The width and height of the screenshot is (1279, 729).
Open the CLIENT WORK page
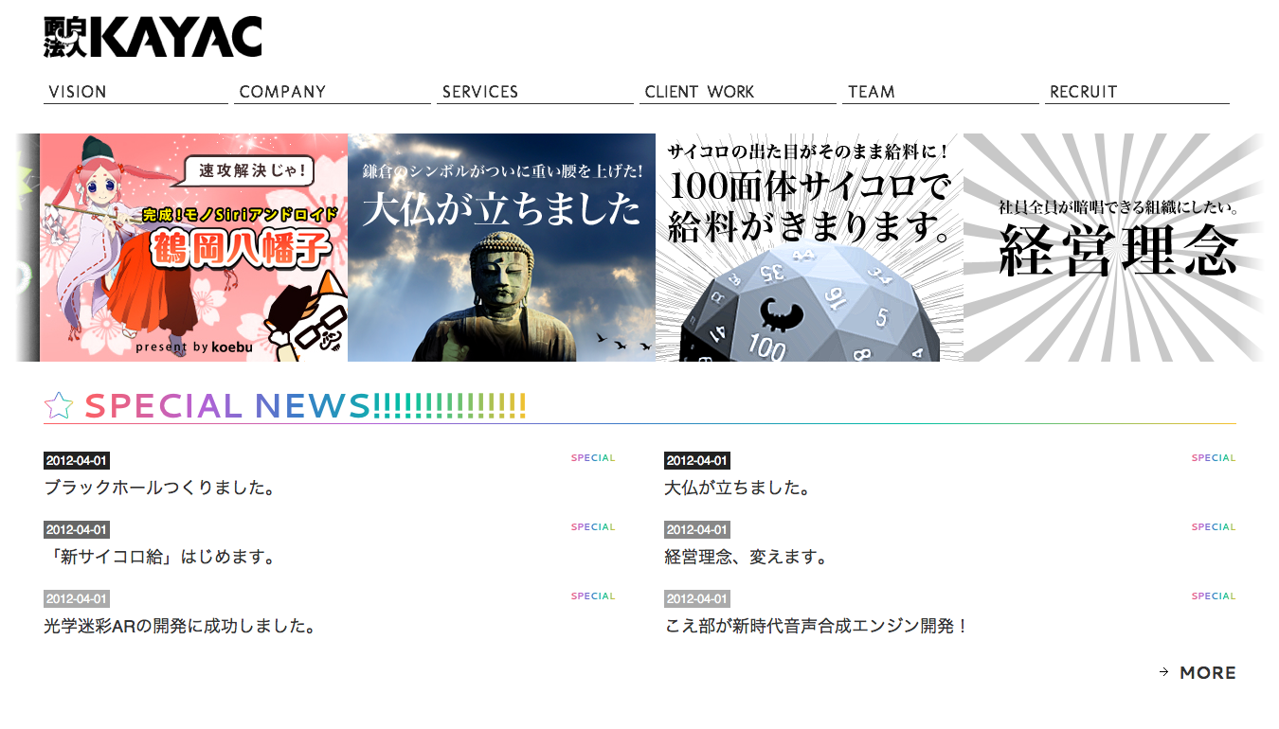coord(738,92)
